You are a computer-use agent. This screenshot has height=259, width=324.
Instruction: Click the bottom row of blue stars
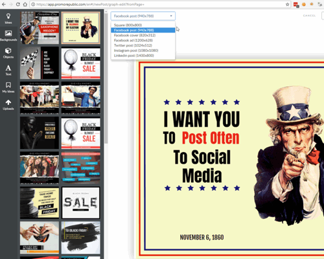click(x=202, y=188)
